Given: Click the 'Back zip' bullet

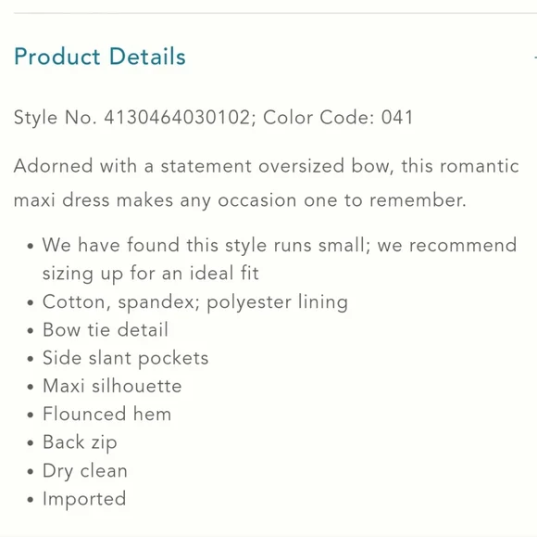Looking at the screenshot, I should 80,442.
